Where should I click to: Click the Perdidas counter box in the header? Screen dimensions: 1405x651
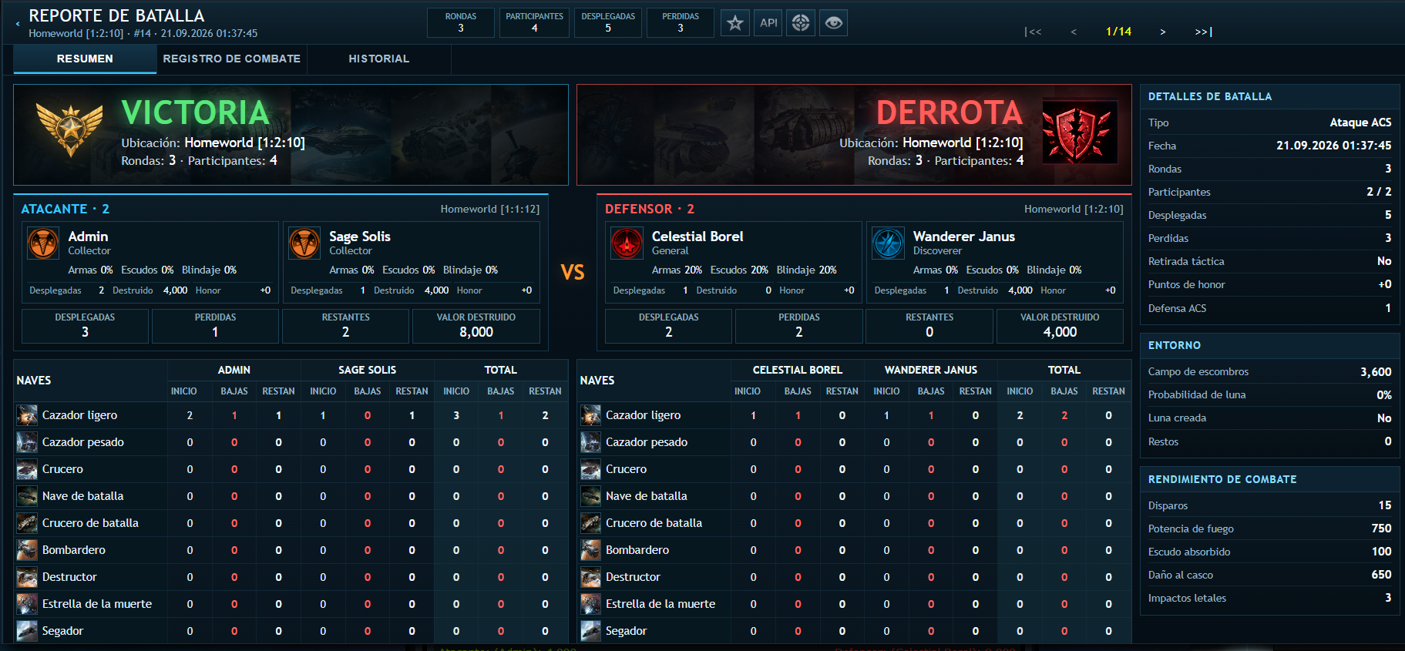pos(681,22)
